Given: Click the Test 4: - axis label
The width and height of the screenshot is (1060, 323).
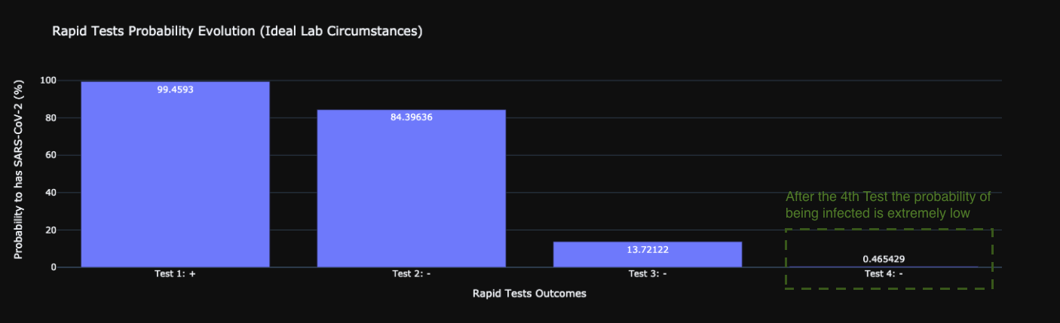Looking at the screenshot, I should (884, 274).
